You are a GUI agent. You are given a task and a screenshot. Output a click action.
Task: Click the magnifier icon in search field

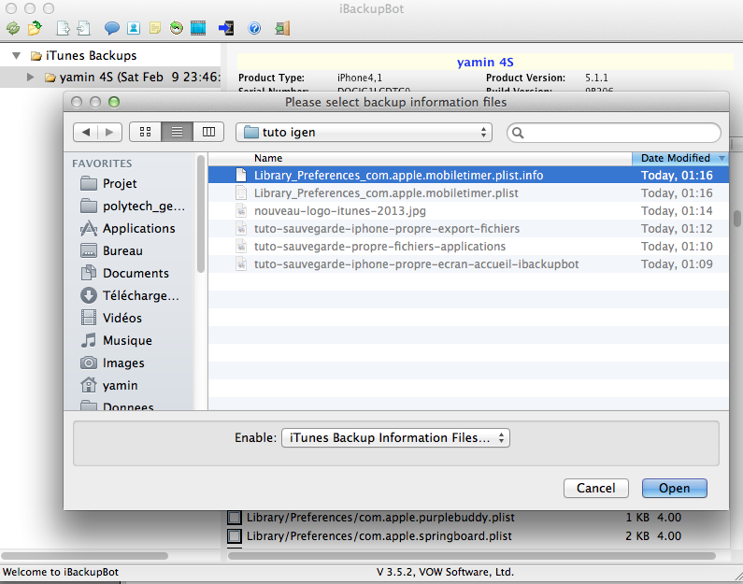(518, 133)
